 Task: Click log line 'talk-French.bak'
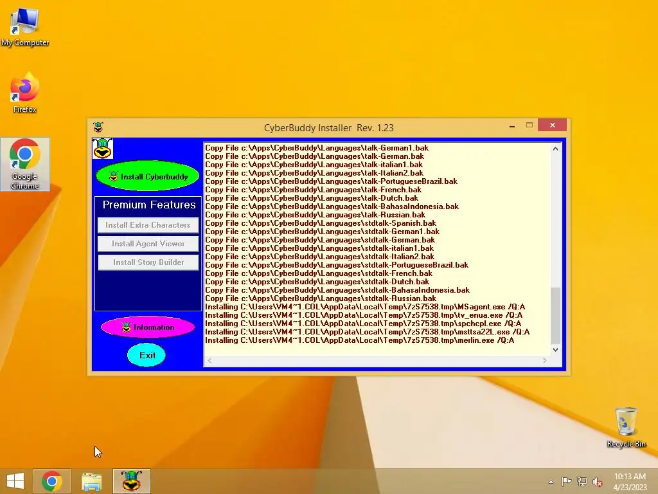pyautogui.click(x=313, y=190)
